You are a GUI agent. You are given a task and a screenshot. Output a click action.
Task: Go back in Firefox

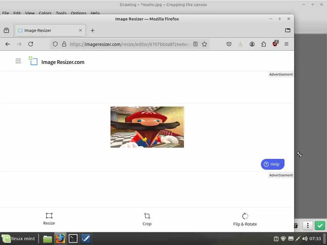8,44
